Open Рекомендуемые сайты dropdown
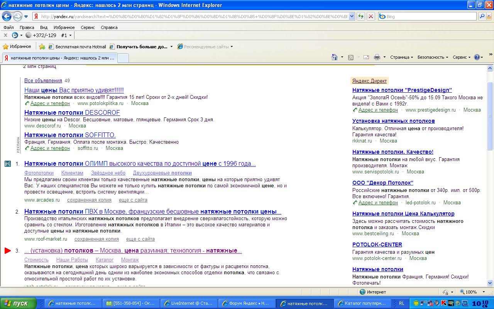 [205, 47]
